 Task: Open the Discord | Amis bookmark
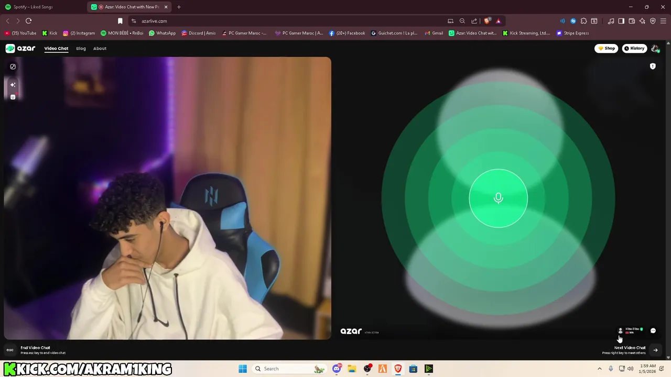coord(198,33)
